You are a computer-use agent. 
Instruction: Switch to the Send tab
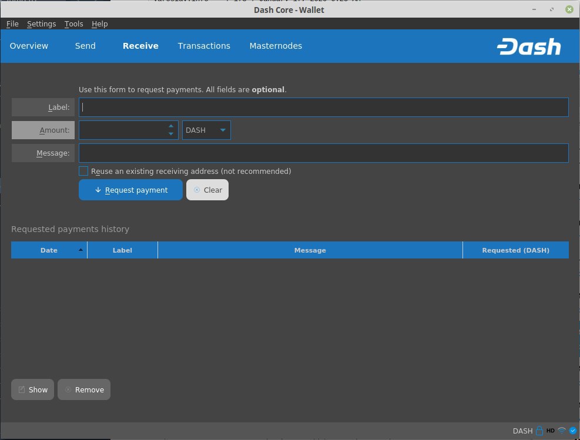[85, 46]
